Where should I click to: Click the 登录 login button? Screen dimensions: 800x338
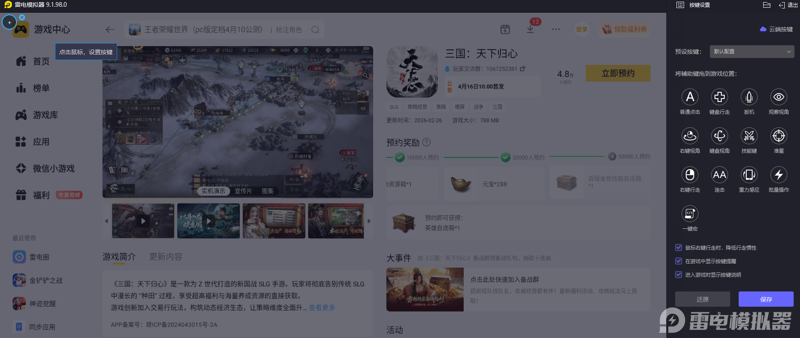[x=582, y=29]
